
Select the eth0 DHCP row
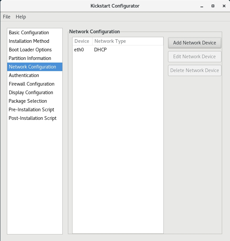pos(98,50)
